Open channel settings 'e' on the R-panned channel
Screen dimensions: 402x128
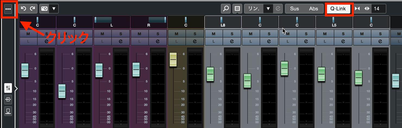pyautogui.click(x=158, y=41)
